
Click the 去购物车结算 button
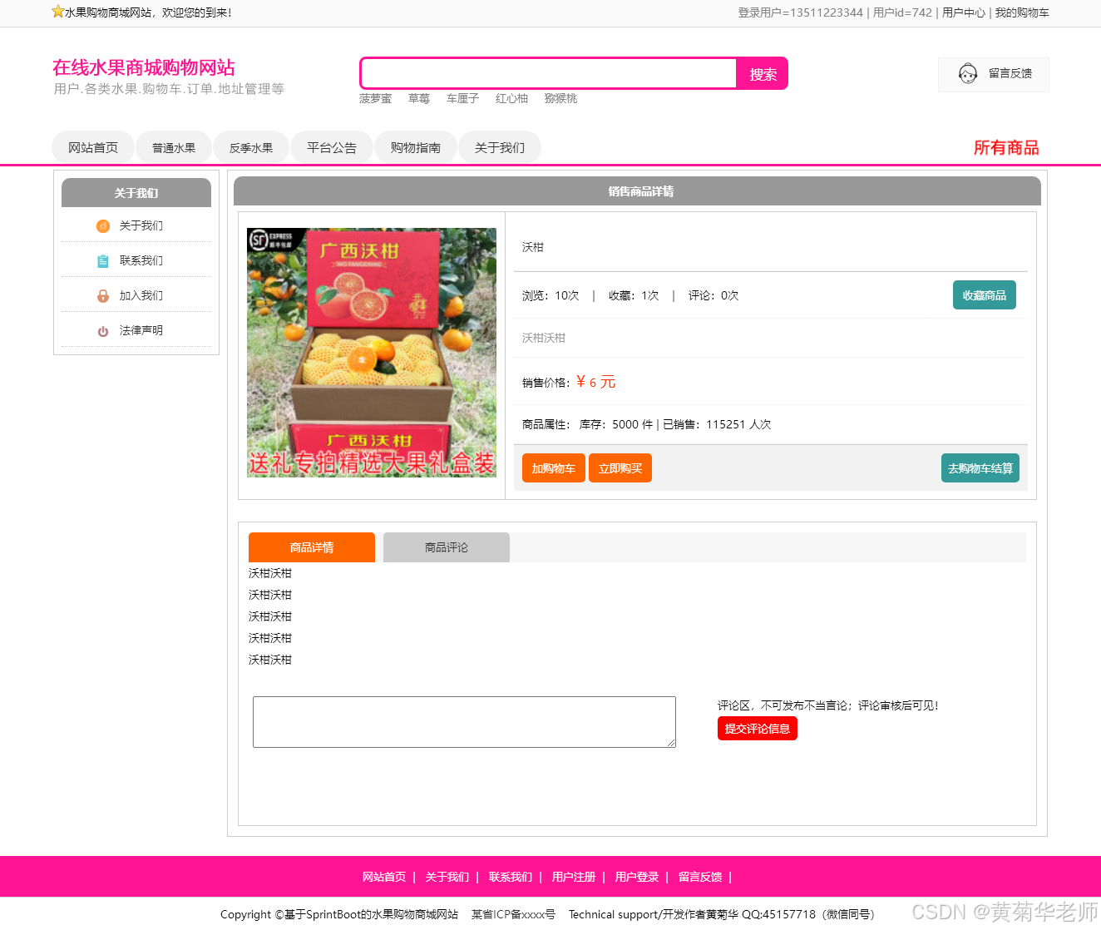coord(980,468)
